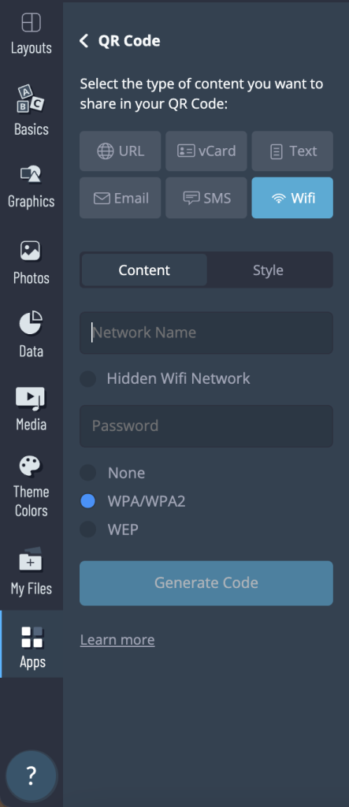Go back using QR Code chevron

point(84,41)
